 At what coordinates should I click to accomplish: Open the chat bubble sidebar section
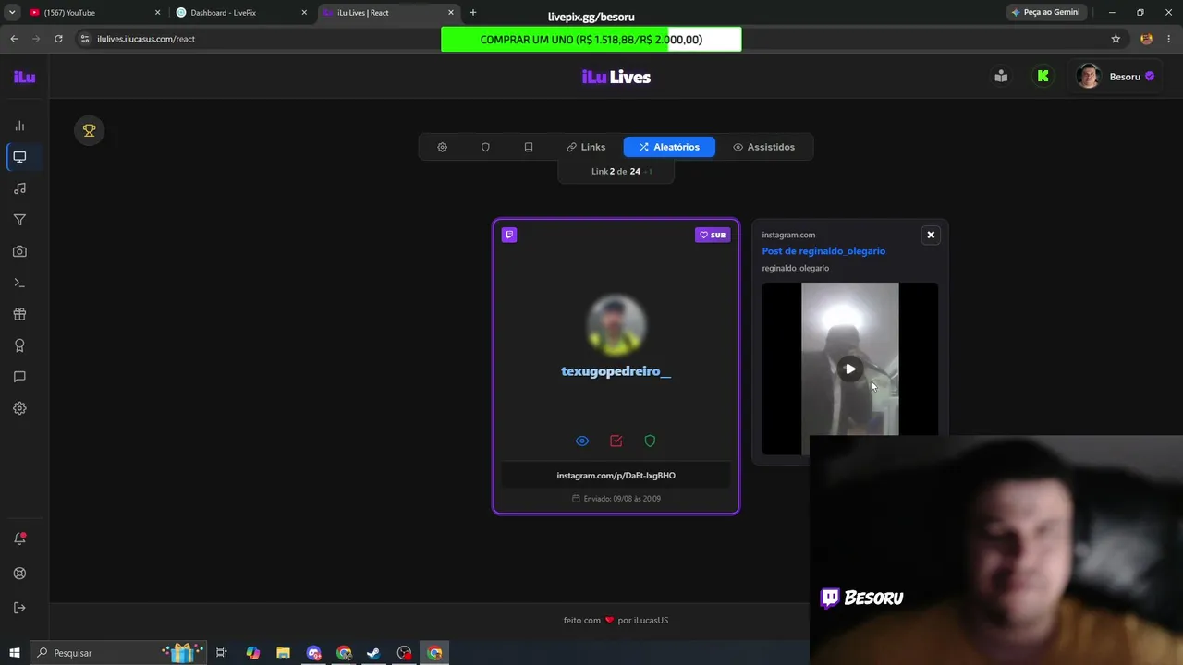tap(19, 377)
